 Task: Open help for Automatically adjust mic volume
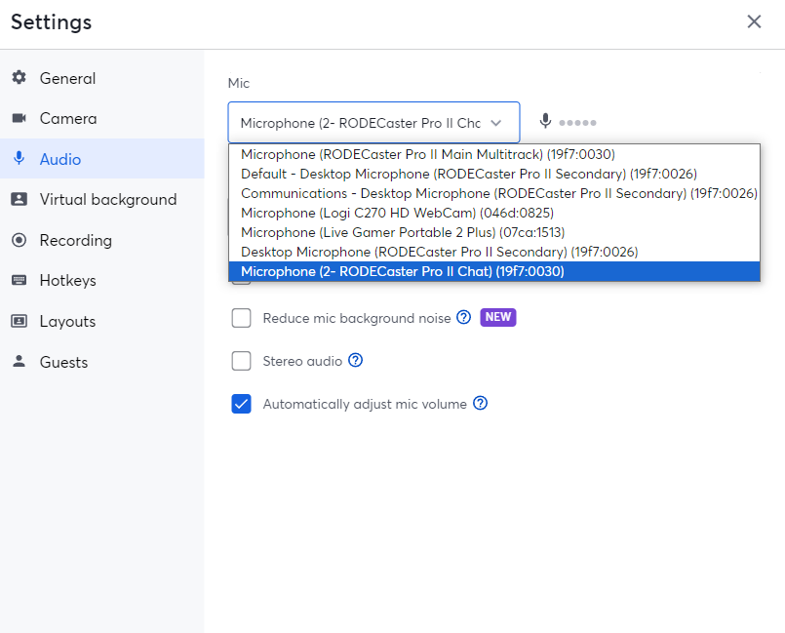pos(480,403)
